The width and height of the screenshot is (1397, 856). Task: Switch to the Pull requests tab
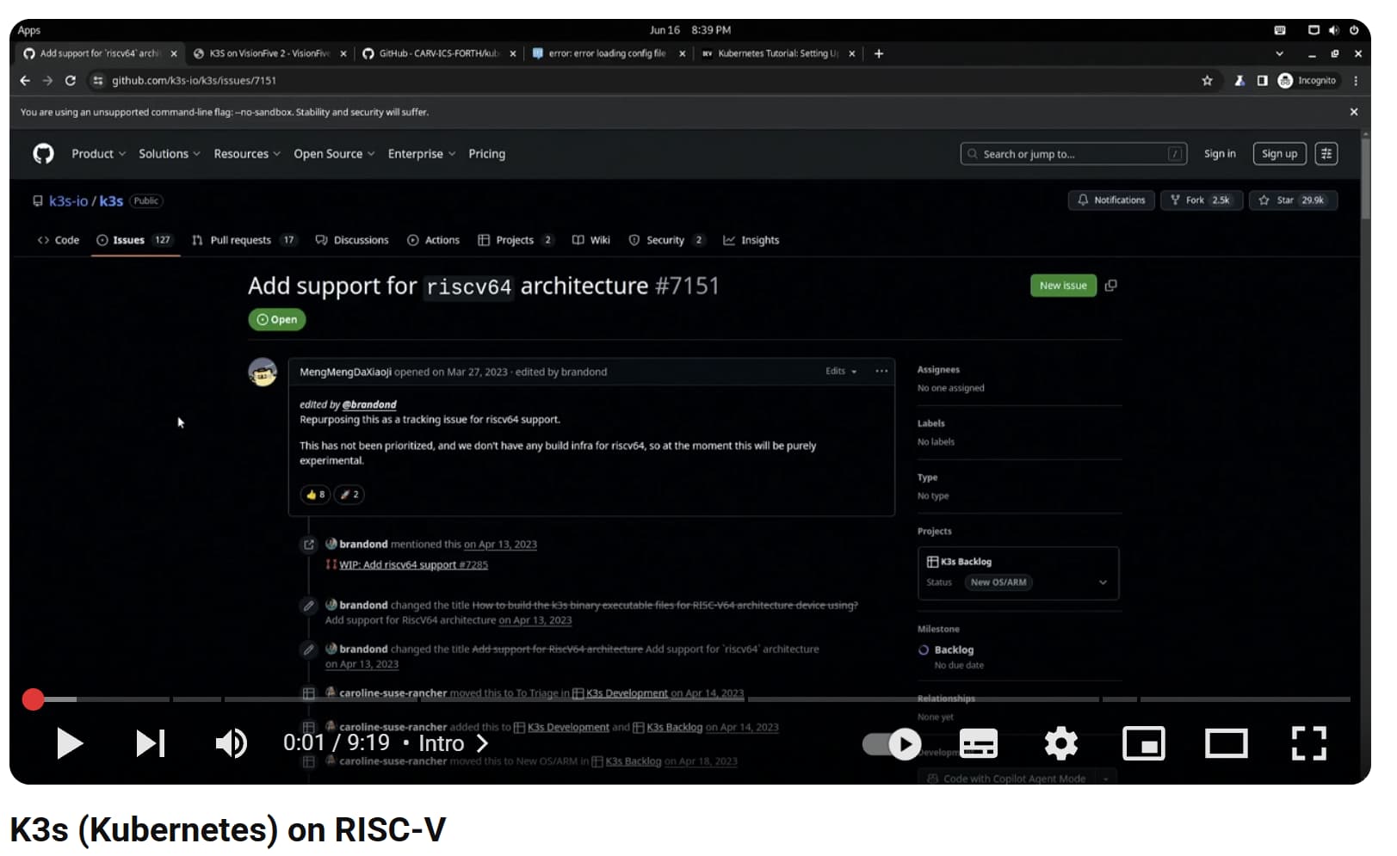coord(244,240)
